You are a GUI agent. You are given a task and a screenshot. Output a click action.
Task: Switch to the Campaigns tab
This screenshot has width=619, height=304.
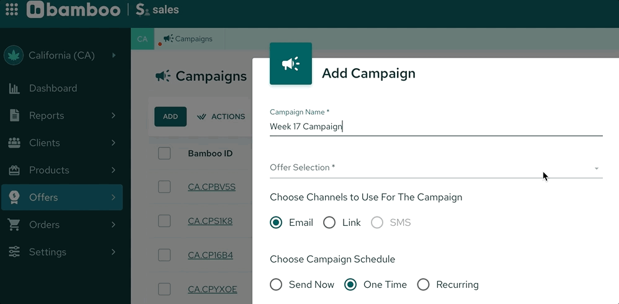tap(190, 38)
